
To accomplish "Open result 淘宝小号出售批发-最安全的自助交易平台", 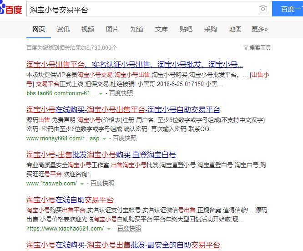I will [x=123, y=245].
